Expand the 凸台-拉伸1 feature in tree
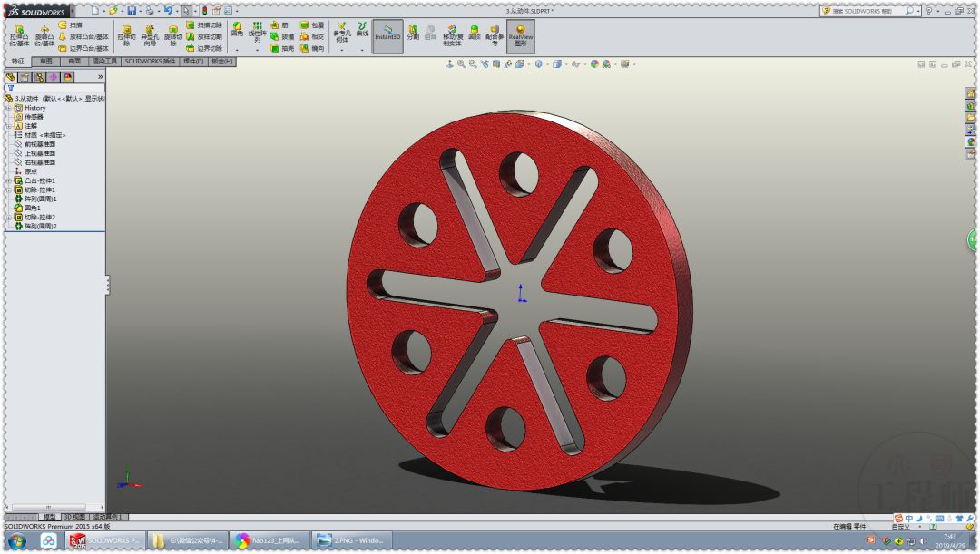Image resolution: width=980 pixels, height=554 pixels. click(6, 180)
